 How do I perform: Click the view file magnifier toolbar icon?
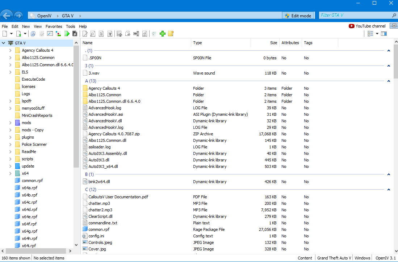[x=93, y=34]
